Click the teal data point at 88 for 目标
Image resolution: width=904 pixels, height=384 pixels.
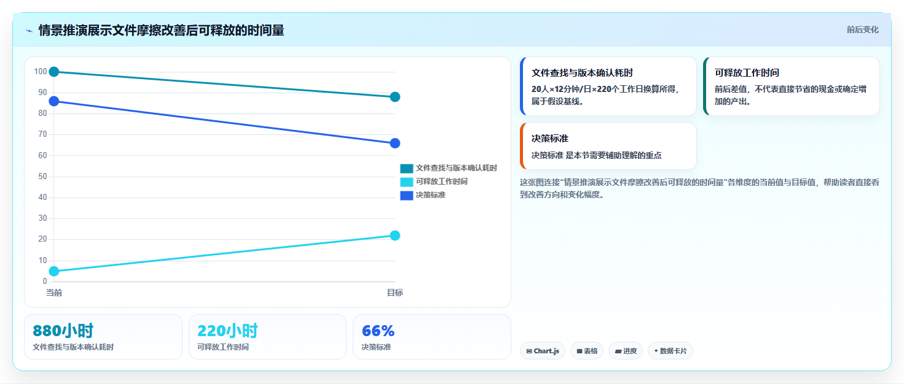(395, 97)
